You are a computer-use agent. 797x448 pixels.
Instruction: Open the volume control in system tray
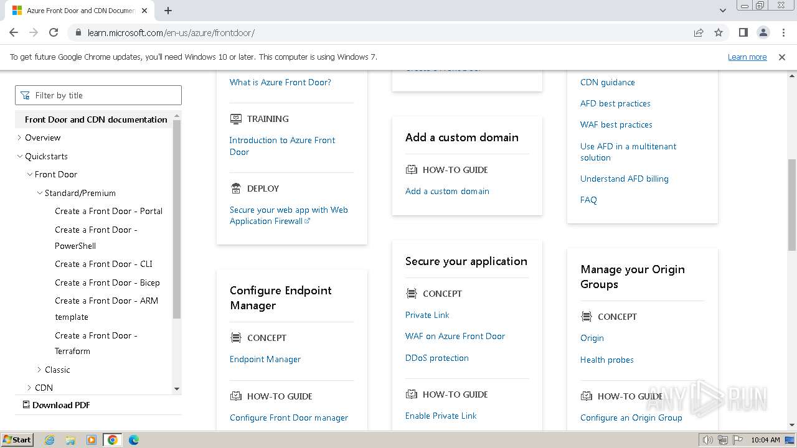pos(709,440)
